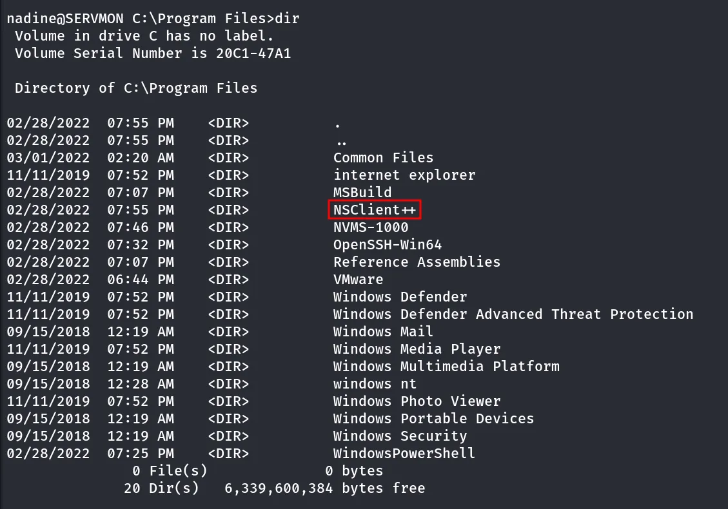The image size is (728, 509).
Task: Click the WindowsPowerShell directory name
Action: click(404, 454)
